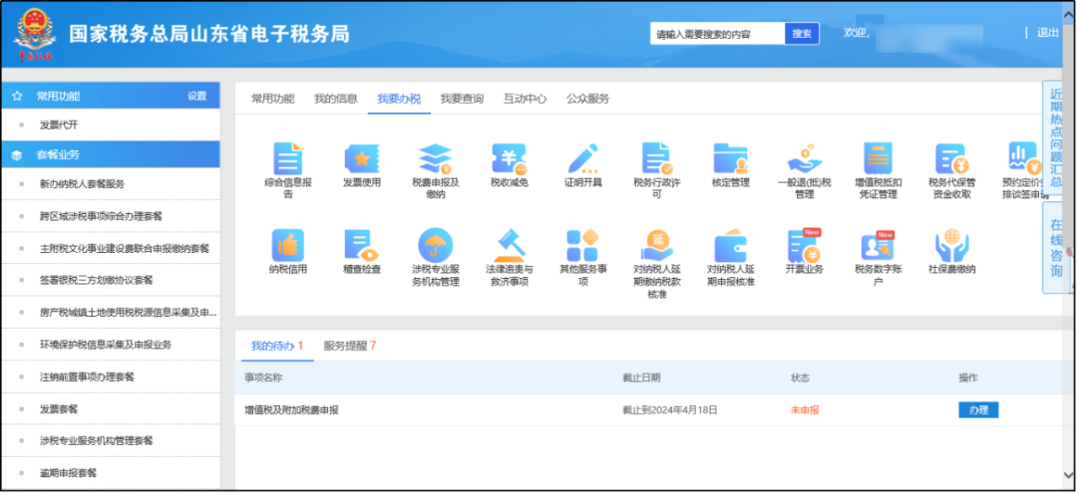Open the 综合信息报告 icon
Screen dimensions: 1077x493
click(x=288, y=158)
